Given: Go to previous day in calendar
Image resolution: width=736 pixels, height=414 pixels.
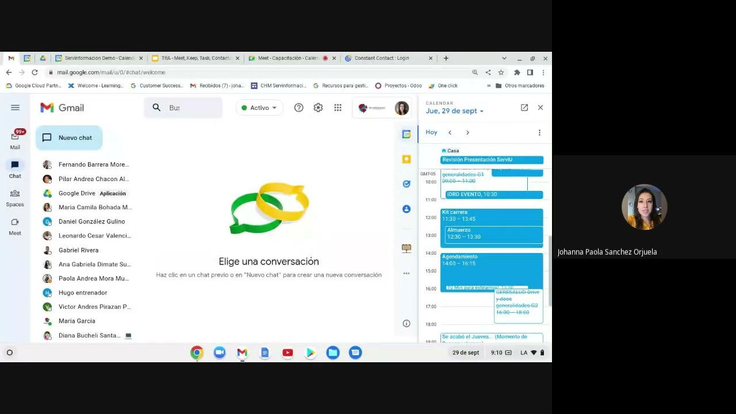Looking at the screenshot, I should (450, 133).
